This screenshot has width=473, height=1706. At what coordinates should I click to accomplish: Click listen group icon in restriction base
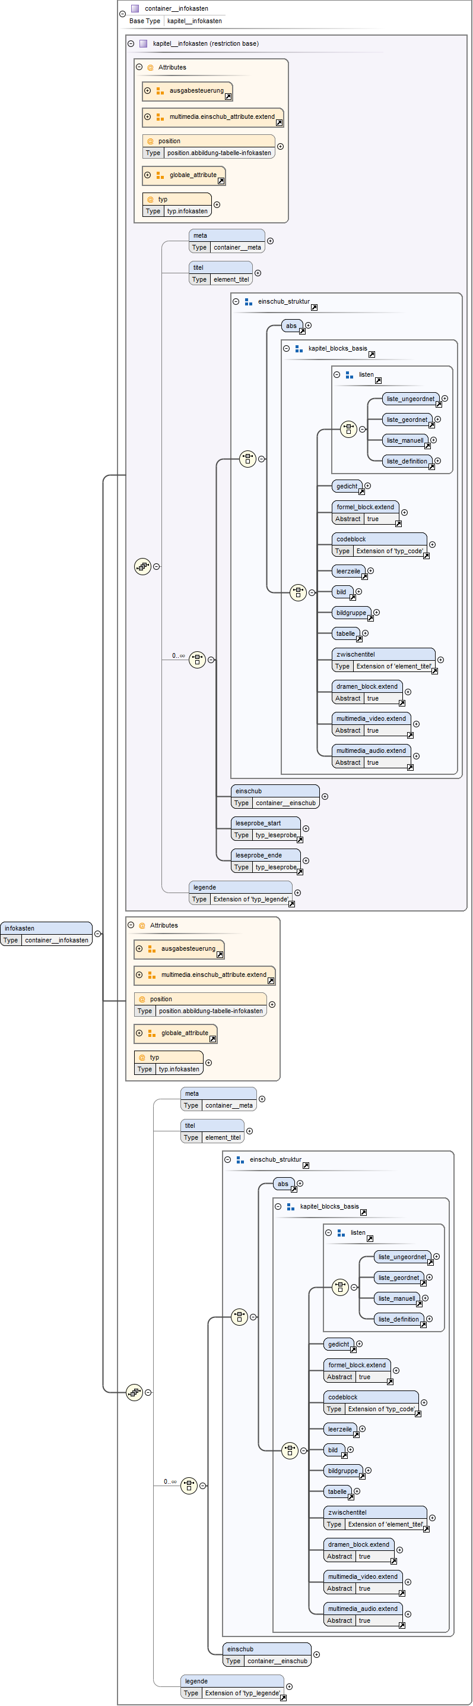tap(350, 375)
